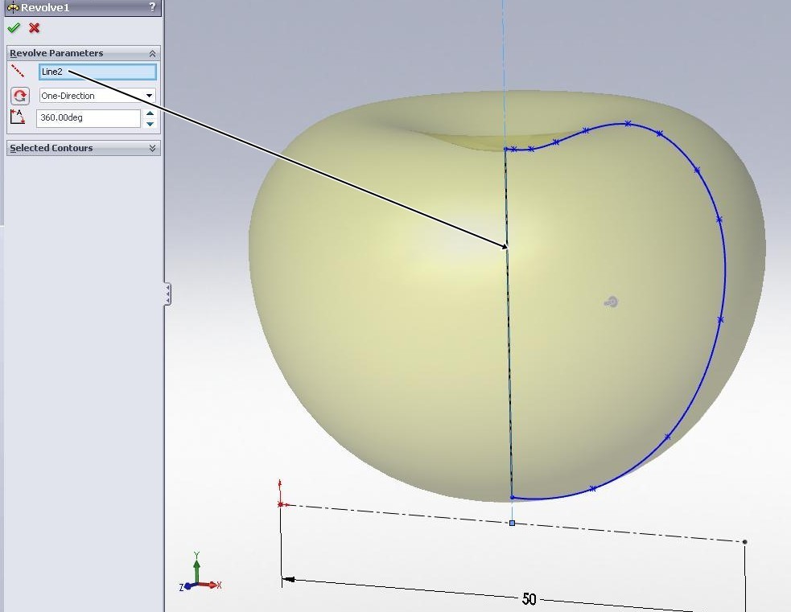Screen dimensions: 791x612
Task: Select blue square point on centerline
Action: [x=512, y=524]
